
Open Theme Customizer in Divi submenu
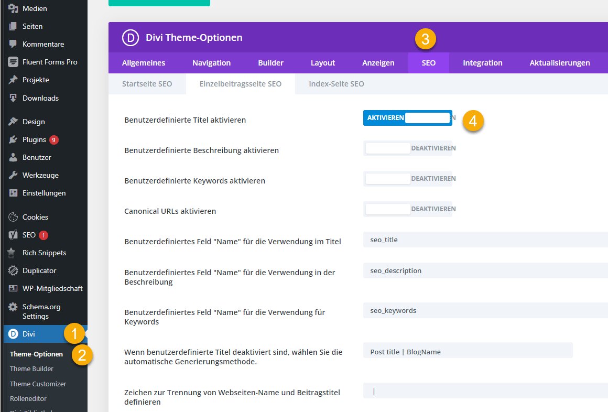click(x=38, y=384)
